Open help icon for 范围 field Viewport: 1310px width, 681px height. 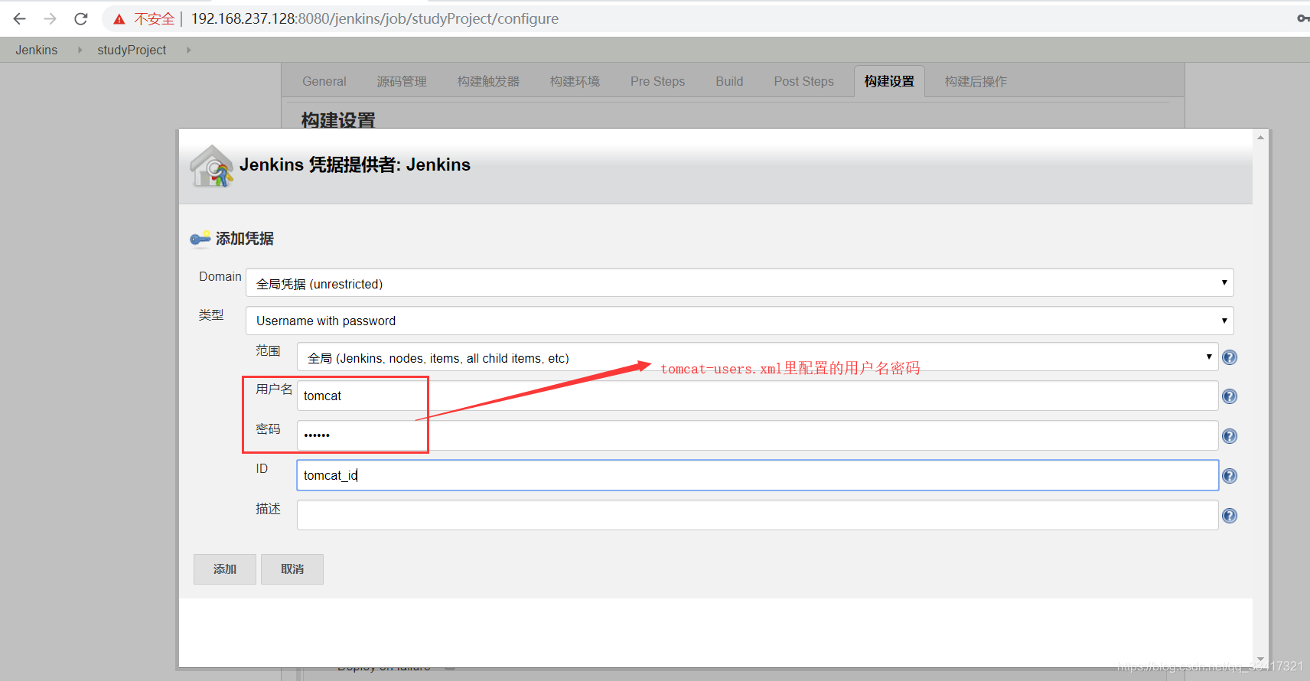(1230, 357)
